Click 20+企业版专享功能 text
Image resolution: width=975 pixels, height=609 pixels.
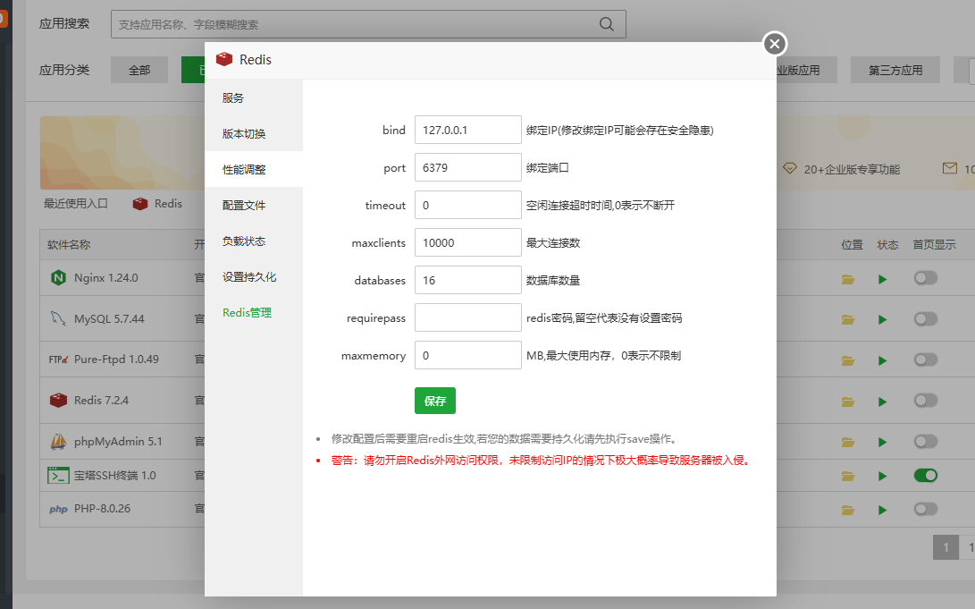852,169
